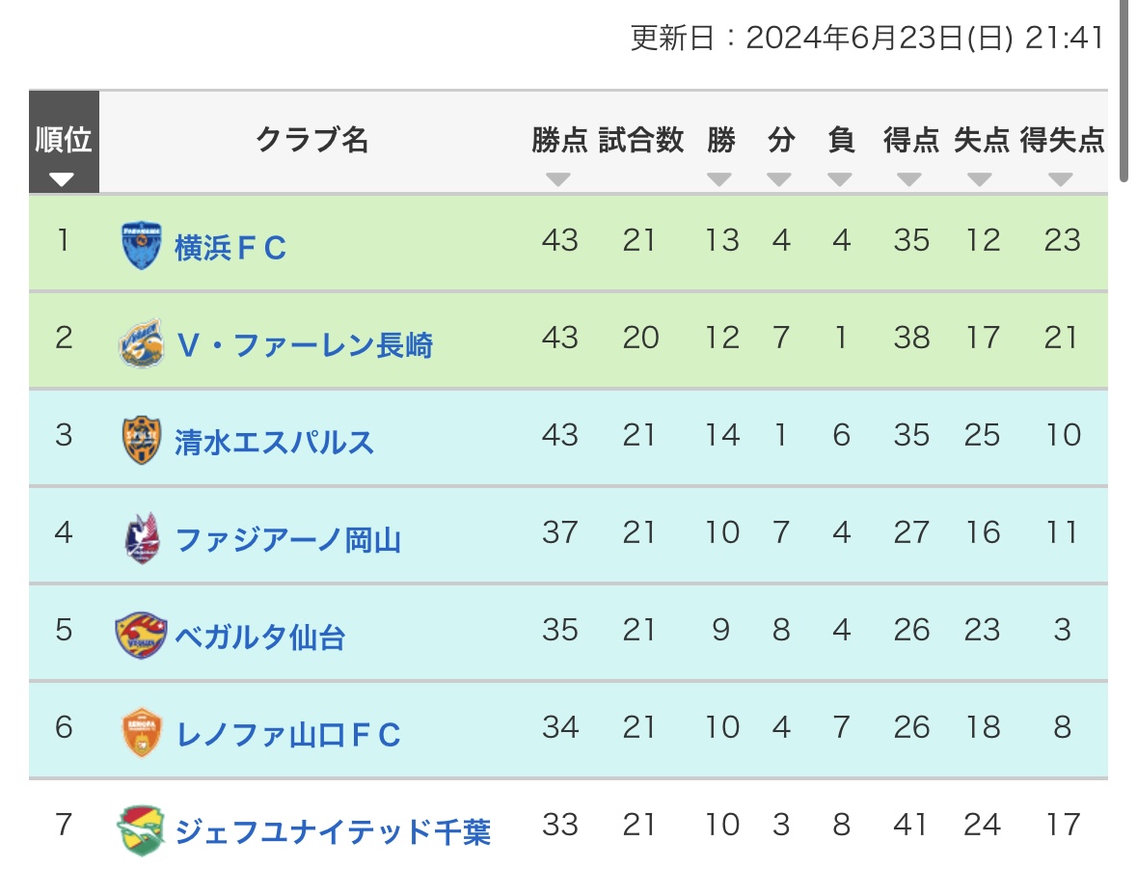The image size is (1137, 869).
Task: Click the Fagiano Okayama club crest
Action: click(x=141, y=538)
